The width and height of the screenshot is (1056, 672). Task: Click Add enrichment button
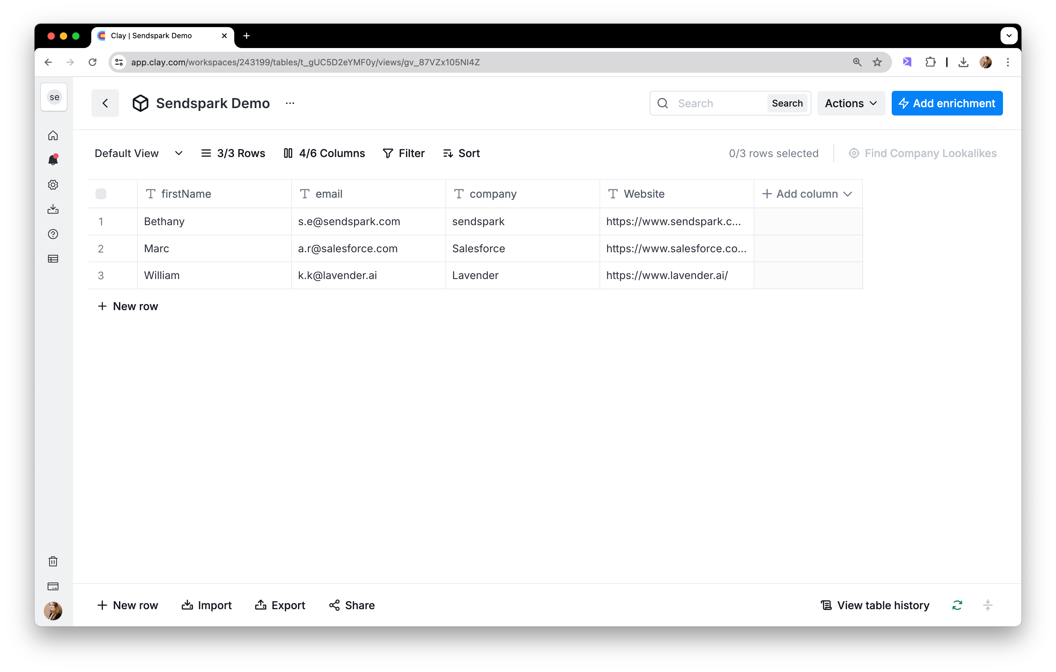tap(947, 103)
